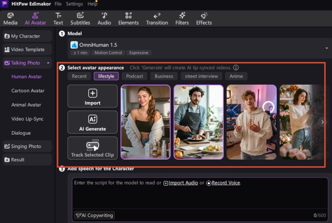332x223 pixels.
Task: Select the chef in apron avatar
Action: coord(199,122)
